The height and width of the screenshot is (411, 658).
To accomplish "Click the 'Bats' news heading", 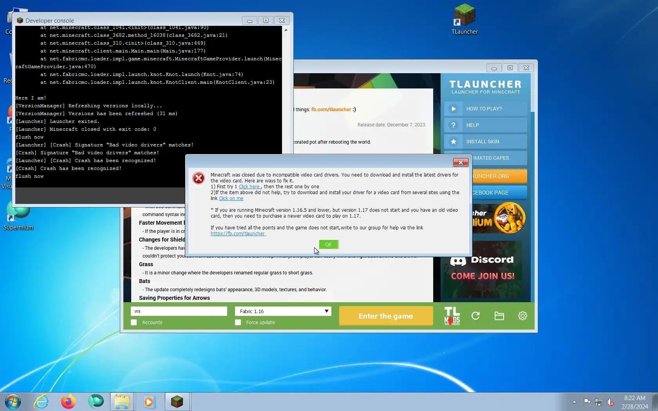I will pyautogui.click(x=145, y=281).
